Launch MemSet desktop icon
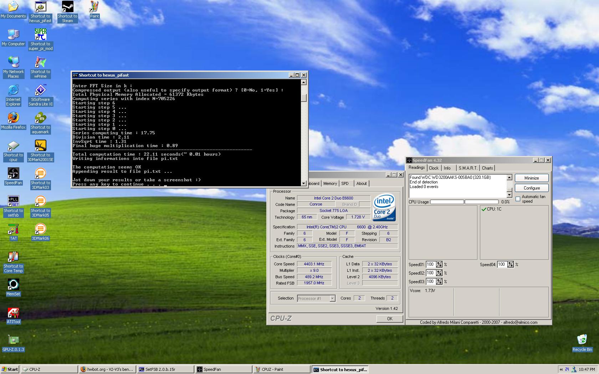Screen dimensions: 599x374 click(13, 287)
